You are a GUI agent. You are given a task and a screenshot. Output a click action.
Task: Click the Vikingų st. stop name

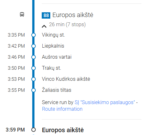(53, 35)
